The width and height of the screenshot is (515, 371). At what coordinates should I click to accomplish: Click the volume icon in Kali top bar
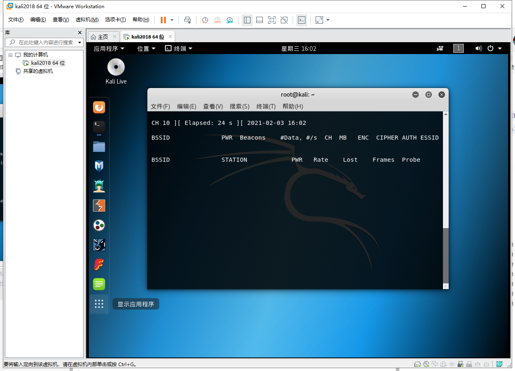pos(479,48)
